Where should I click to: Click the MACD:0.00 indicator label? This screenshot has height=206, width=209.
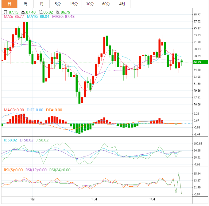coord(14,110)
